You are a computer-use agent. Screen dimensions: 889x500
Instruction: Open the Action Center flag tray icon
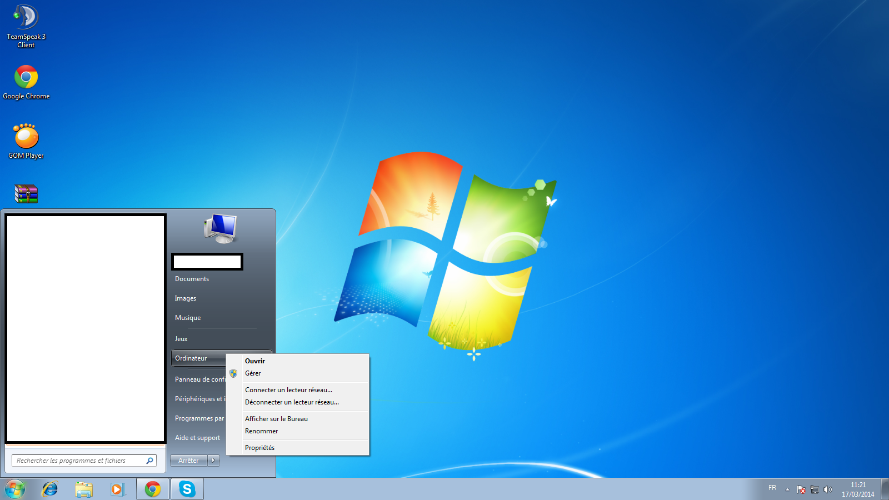coord(801,489)
